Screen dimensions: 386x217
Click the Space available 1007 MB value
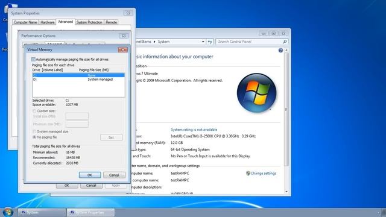72,104
